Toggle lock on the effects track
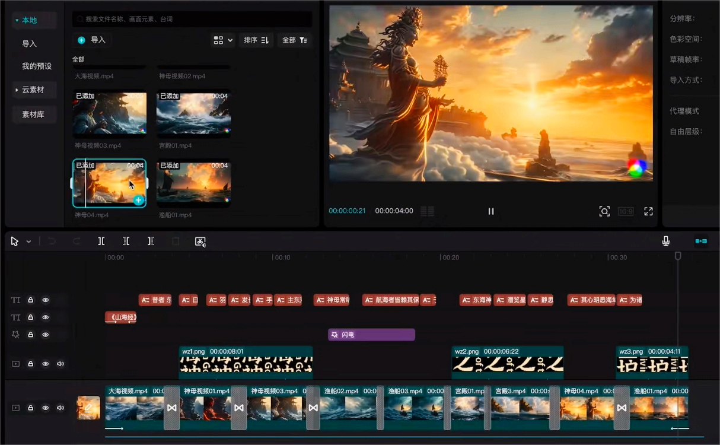Image resolution: width=720 pixels, height=445 pixels. click(x=31, y=335)
